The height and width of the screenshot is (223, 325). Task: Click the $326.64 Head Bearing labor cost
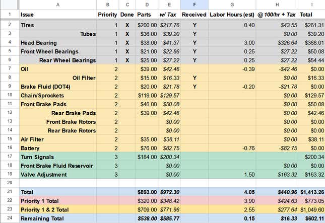point(277,43)
